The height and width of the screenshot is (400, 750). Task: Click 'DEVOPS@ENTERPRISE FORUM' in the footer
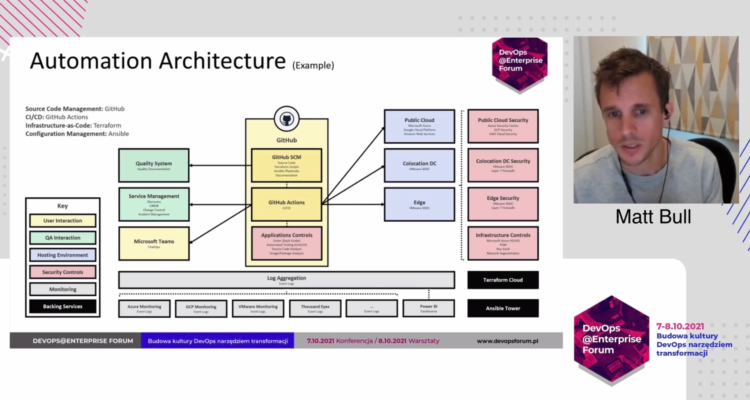click(x=83, y=341)
